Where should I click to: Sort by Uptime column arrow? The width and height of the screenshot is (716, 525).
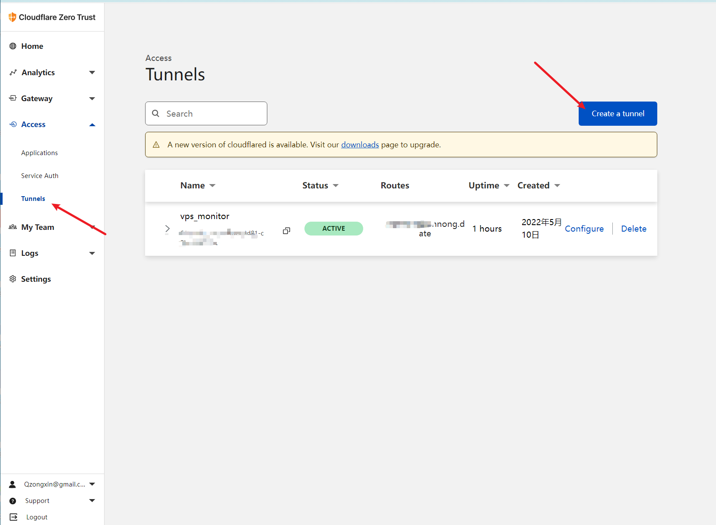pos(507,185)
